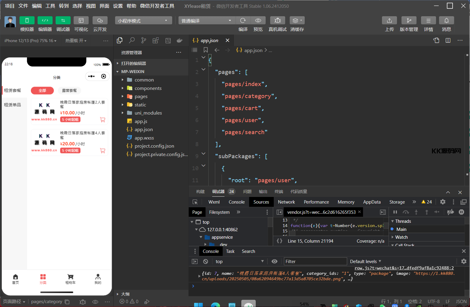Open project details
The image size is (470, 307).
(x=429, y=20)
